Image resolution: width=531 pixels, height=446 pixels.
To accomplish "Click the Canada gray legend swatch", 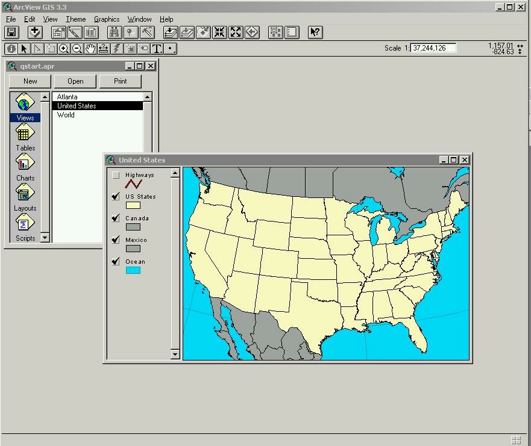I will click(x=133, y=227).
